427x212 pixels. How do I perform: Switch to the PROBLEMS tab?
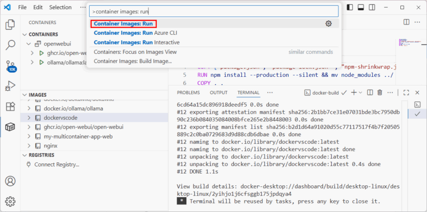188,92
